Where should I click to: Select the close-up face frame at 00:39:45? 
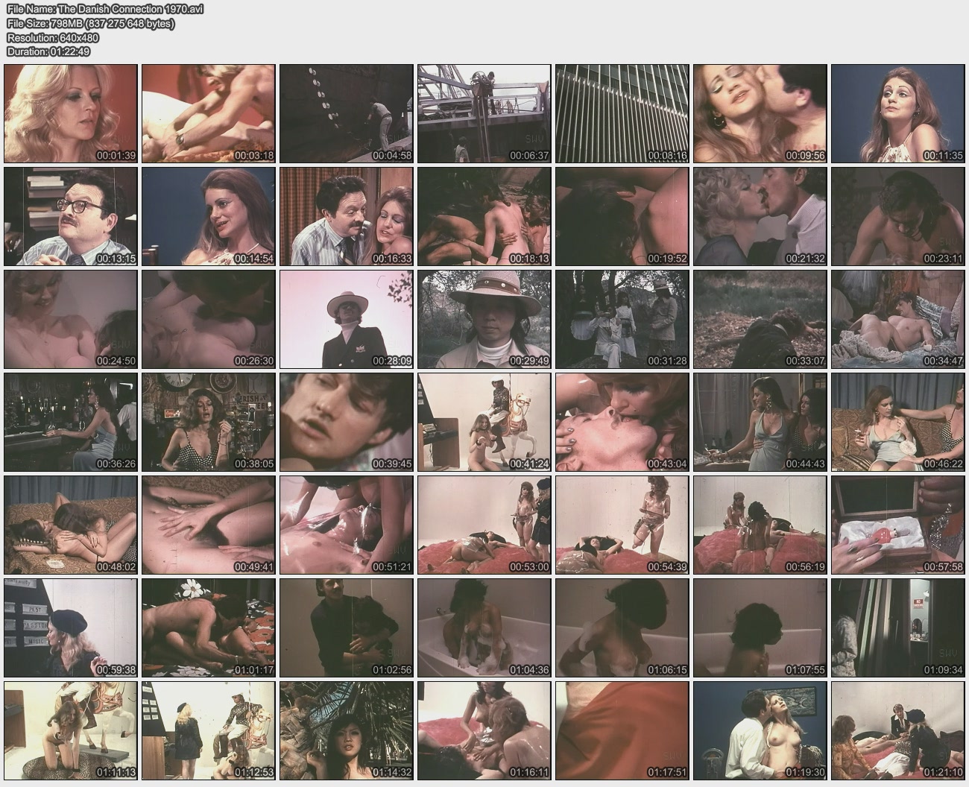tap(346, 423)
